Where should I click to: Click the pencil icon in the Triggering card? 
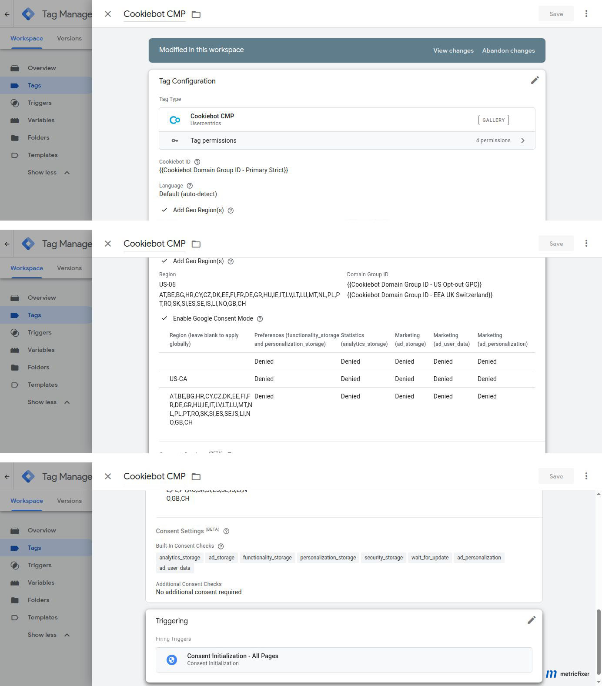click(532, 620)
